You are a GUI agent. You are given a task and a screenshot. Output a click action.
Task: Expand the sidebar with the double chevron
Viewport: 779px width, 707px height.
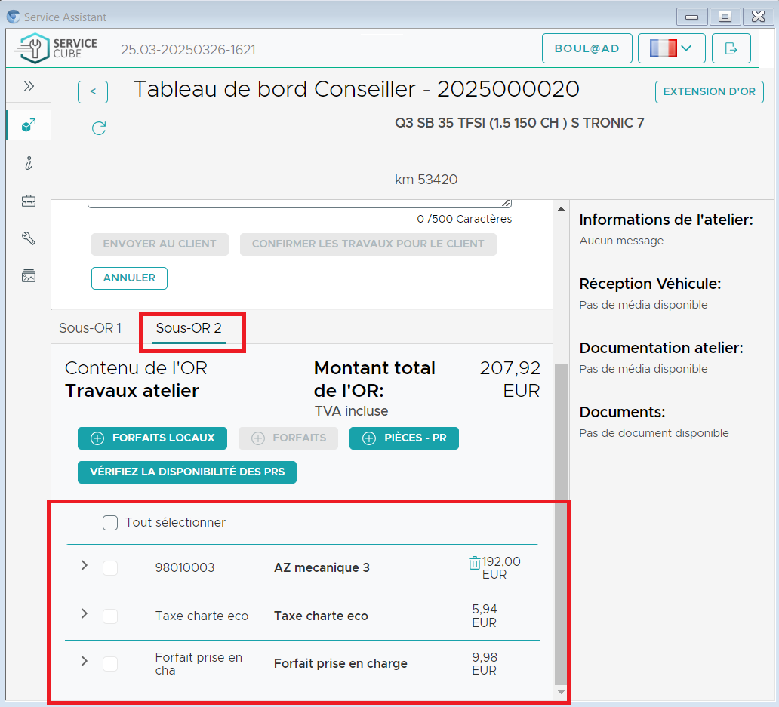coord(29,86)
